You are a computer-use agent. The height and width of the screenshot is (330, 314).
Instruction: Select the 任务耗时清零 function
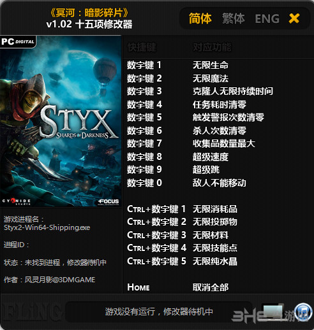(220, 104)
